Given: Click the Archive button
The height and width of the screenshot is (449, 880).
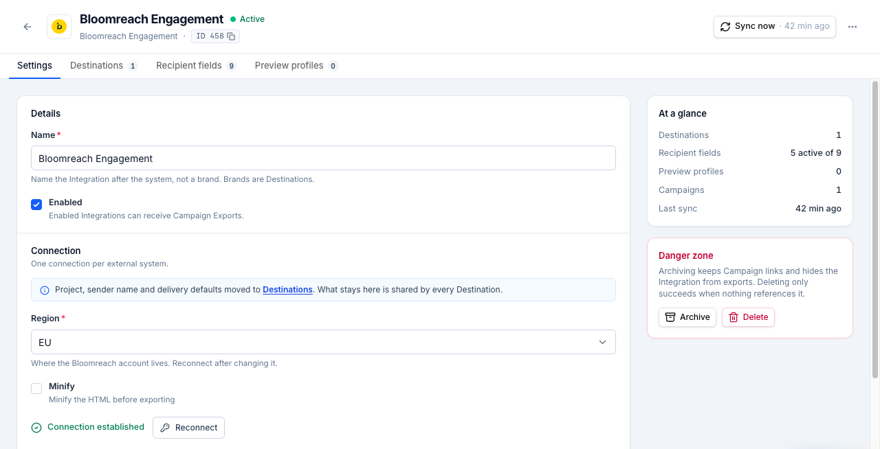Looking at the screenshot, I should (x=687, y=317).
